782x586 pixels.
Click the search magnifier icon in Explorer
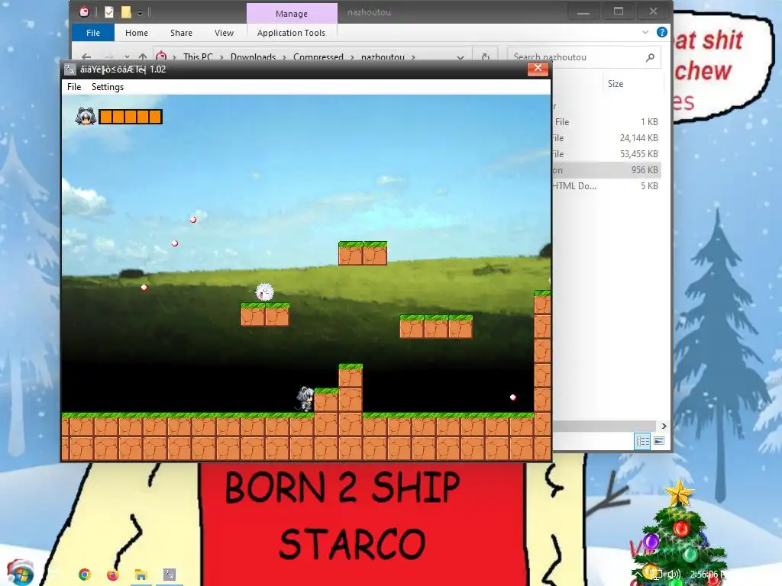(x=650, y=57)
